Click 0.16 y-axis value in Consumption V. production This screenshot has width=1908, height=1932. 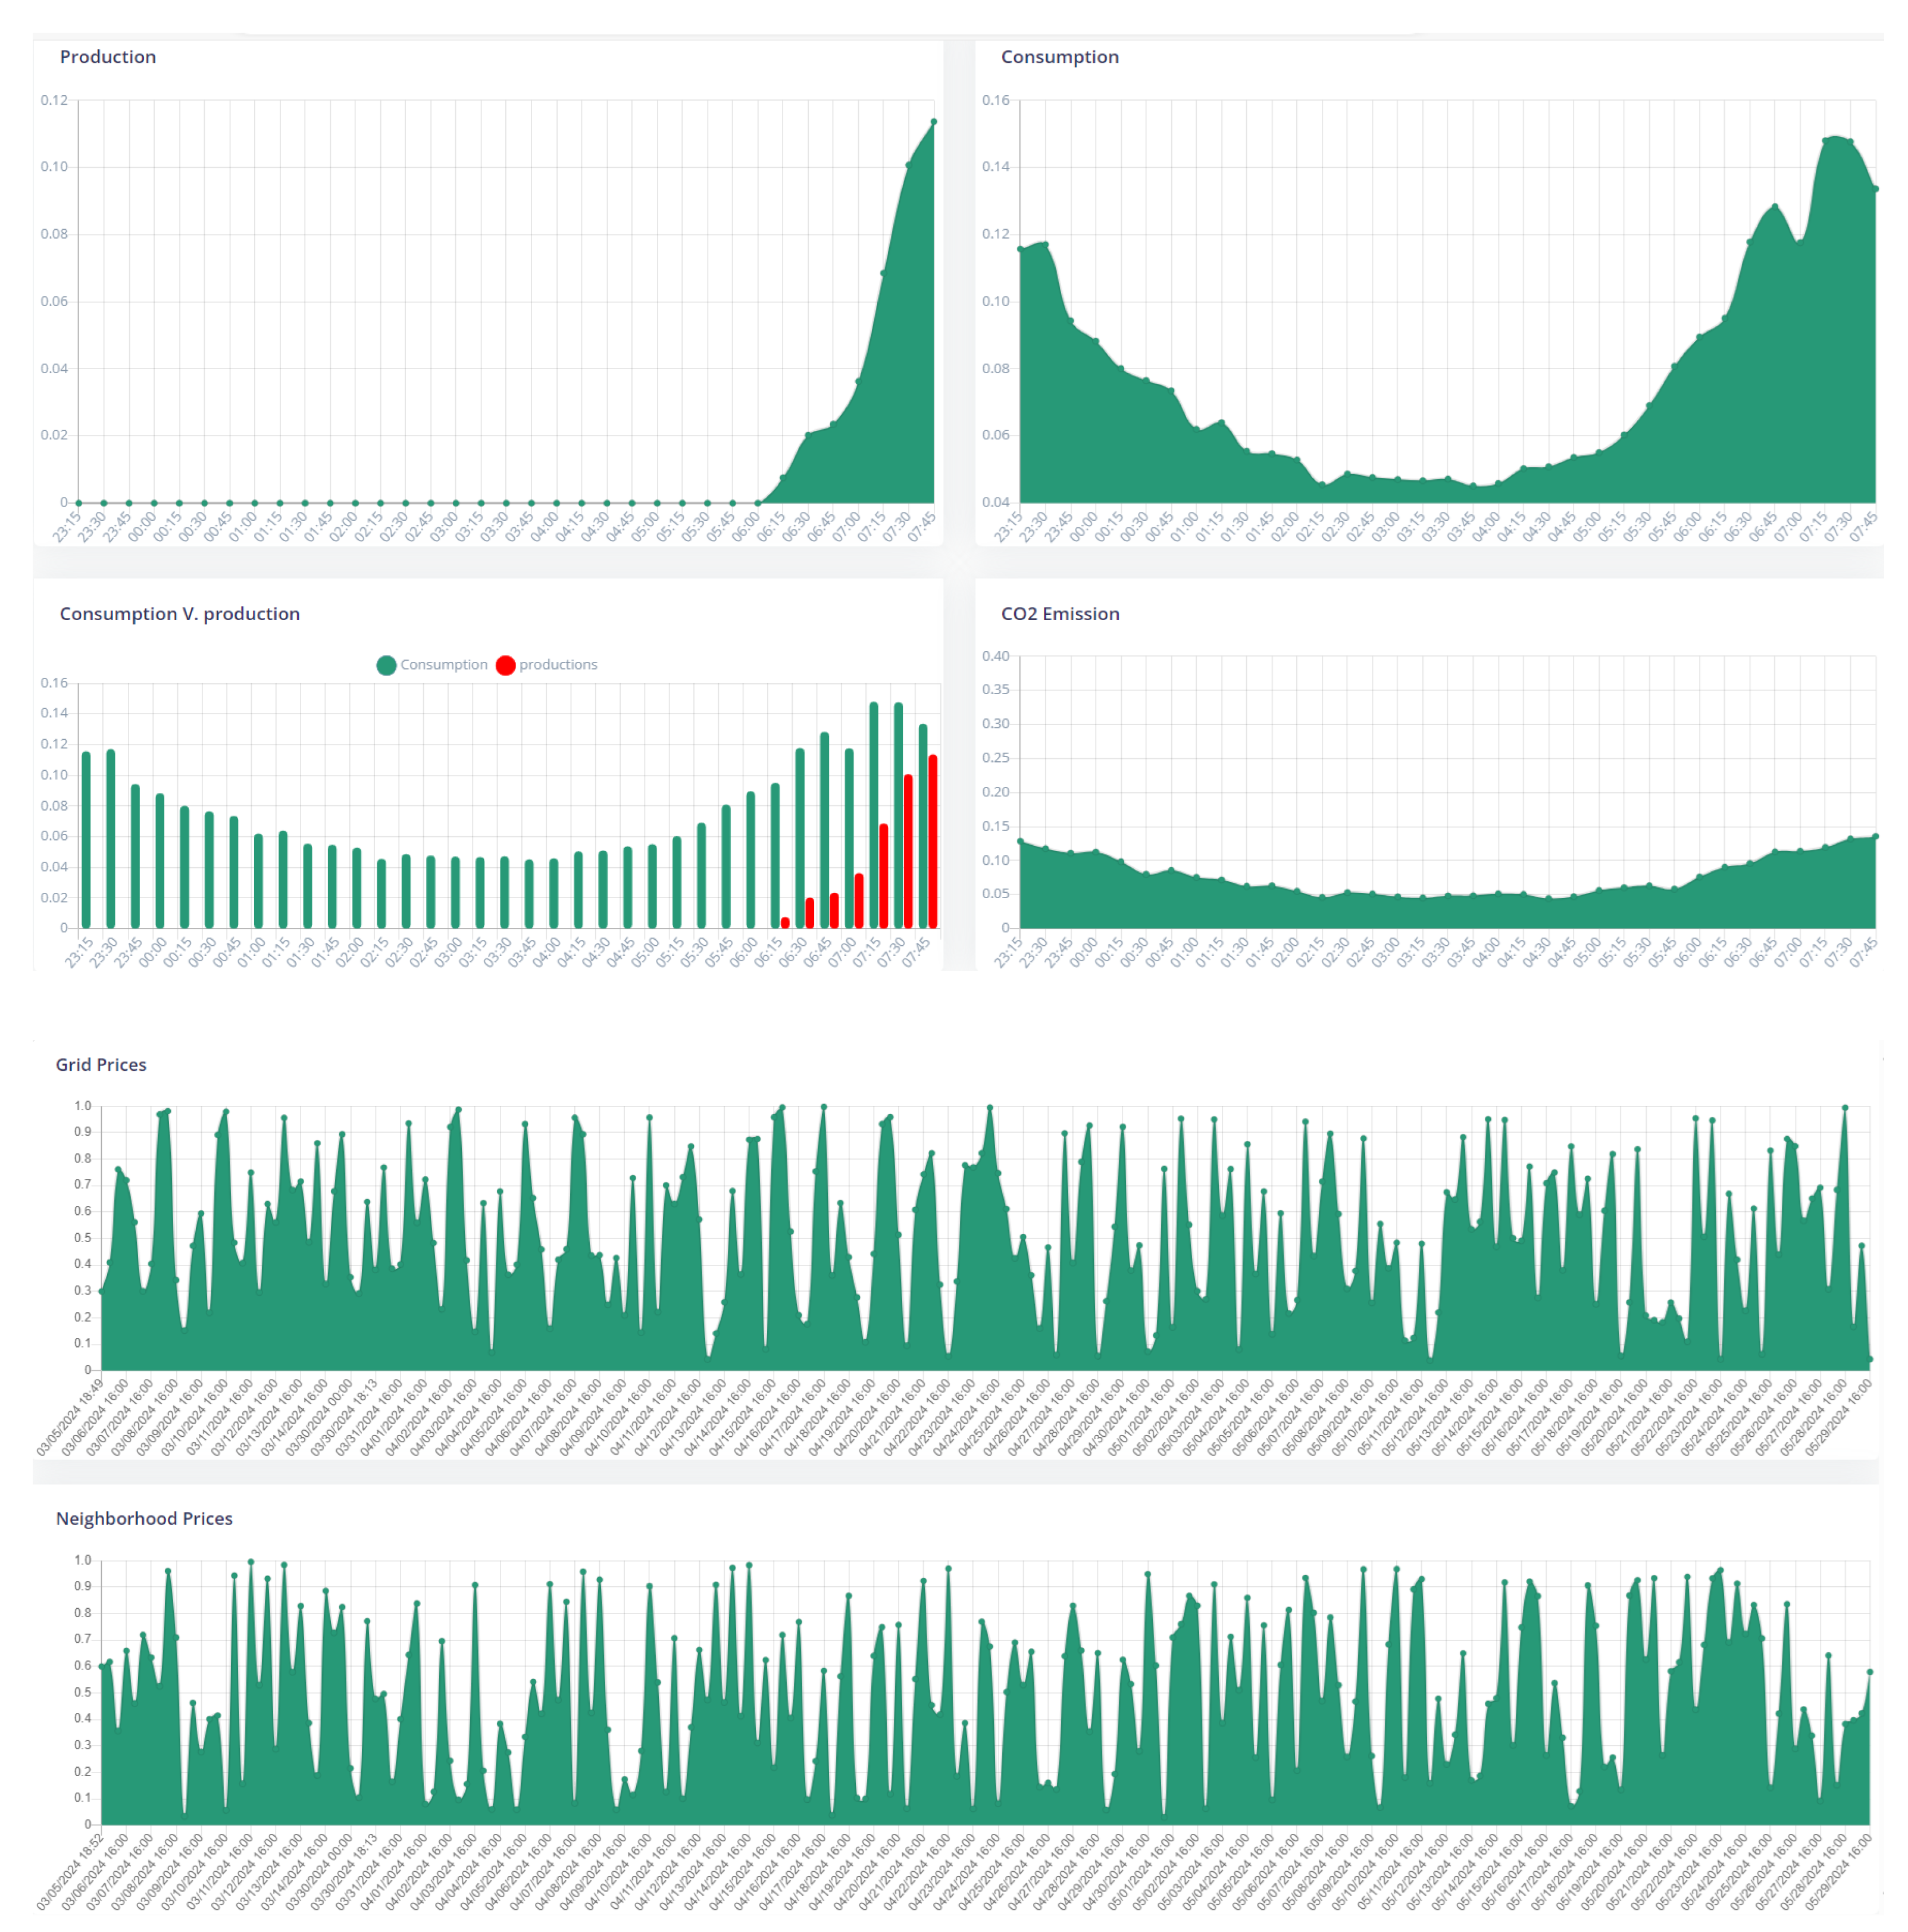(54, 683)
